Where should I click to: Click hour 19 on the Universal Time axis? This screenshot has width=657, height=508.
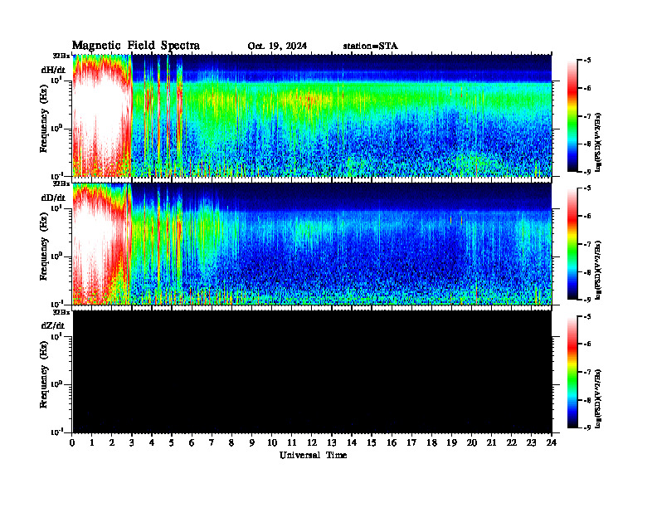(451, 442)
